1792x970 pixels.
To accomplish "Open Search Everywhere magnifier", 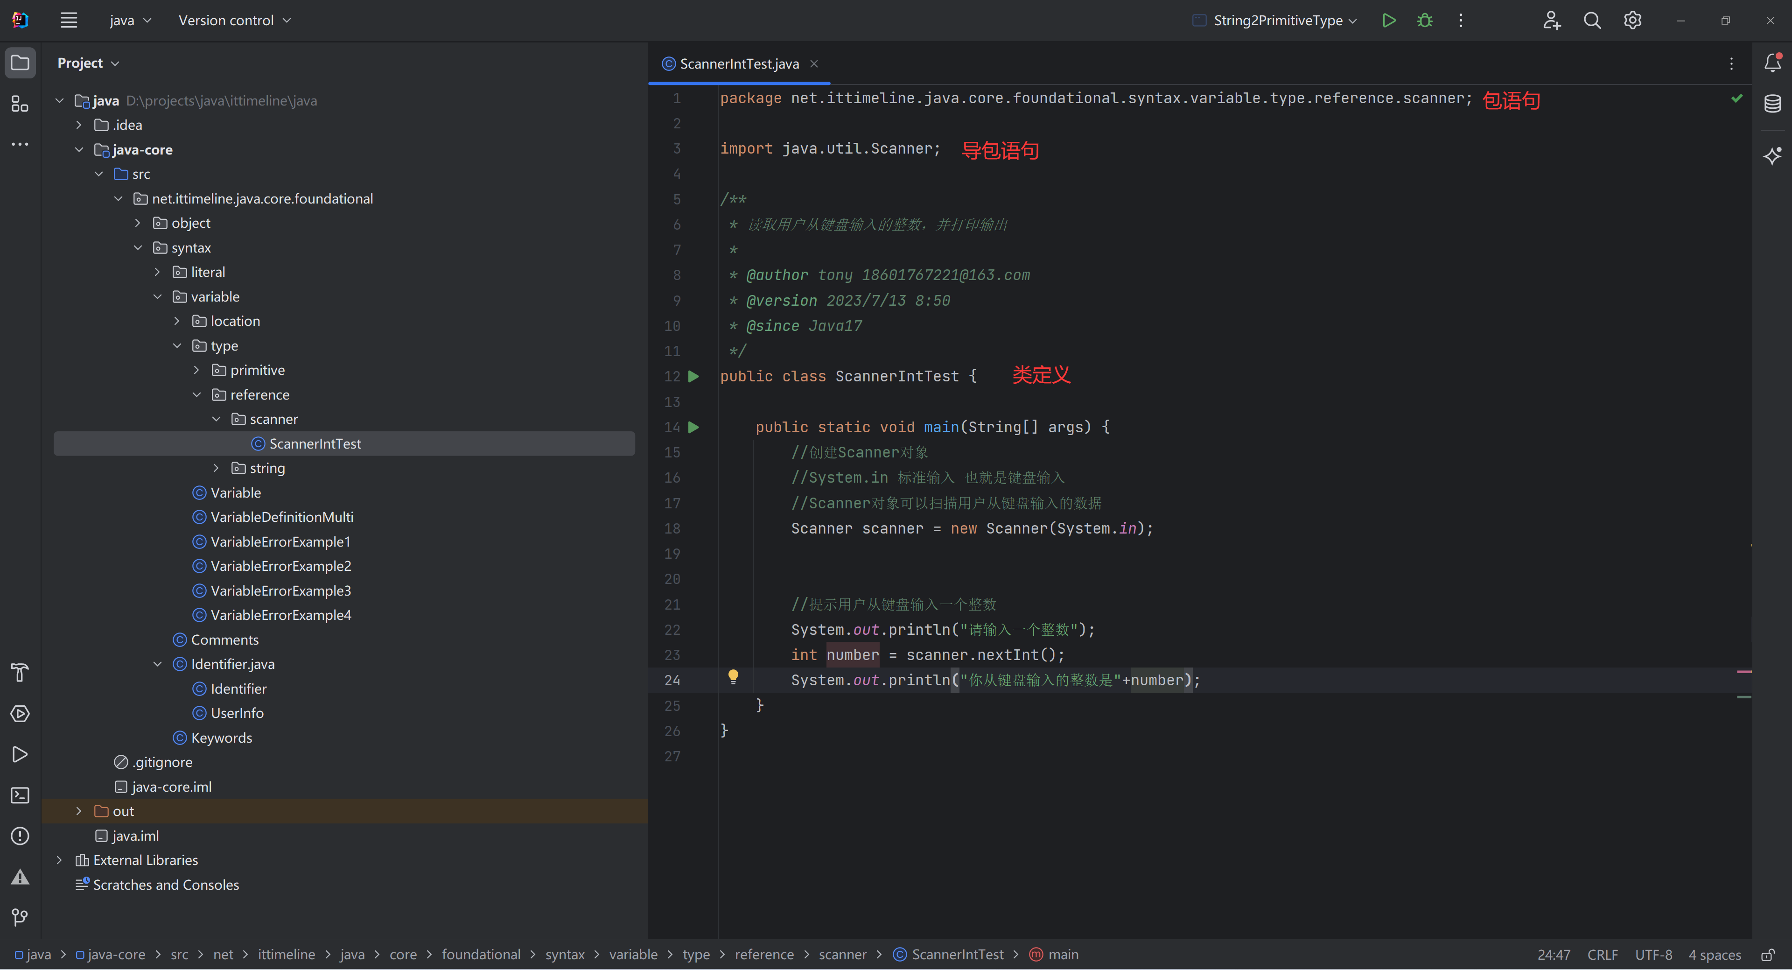I will (1592, 20).
